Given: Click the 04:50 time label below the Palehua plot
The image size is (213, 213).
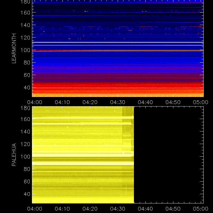Looking at the screenshot, I should (x=173, y=209).
